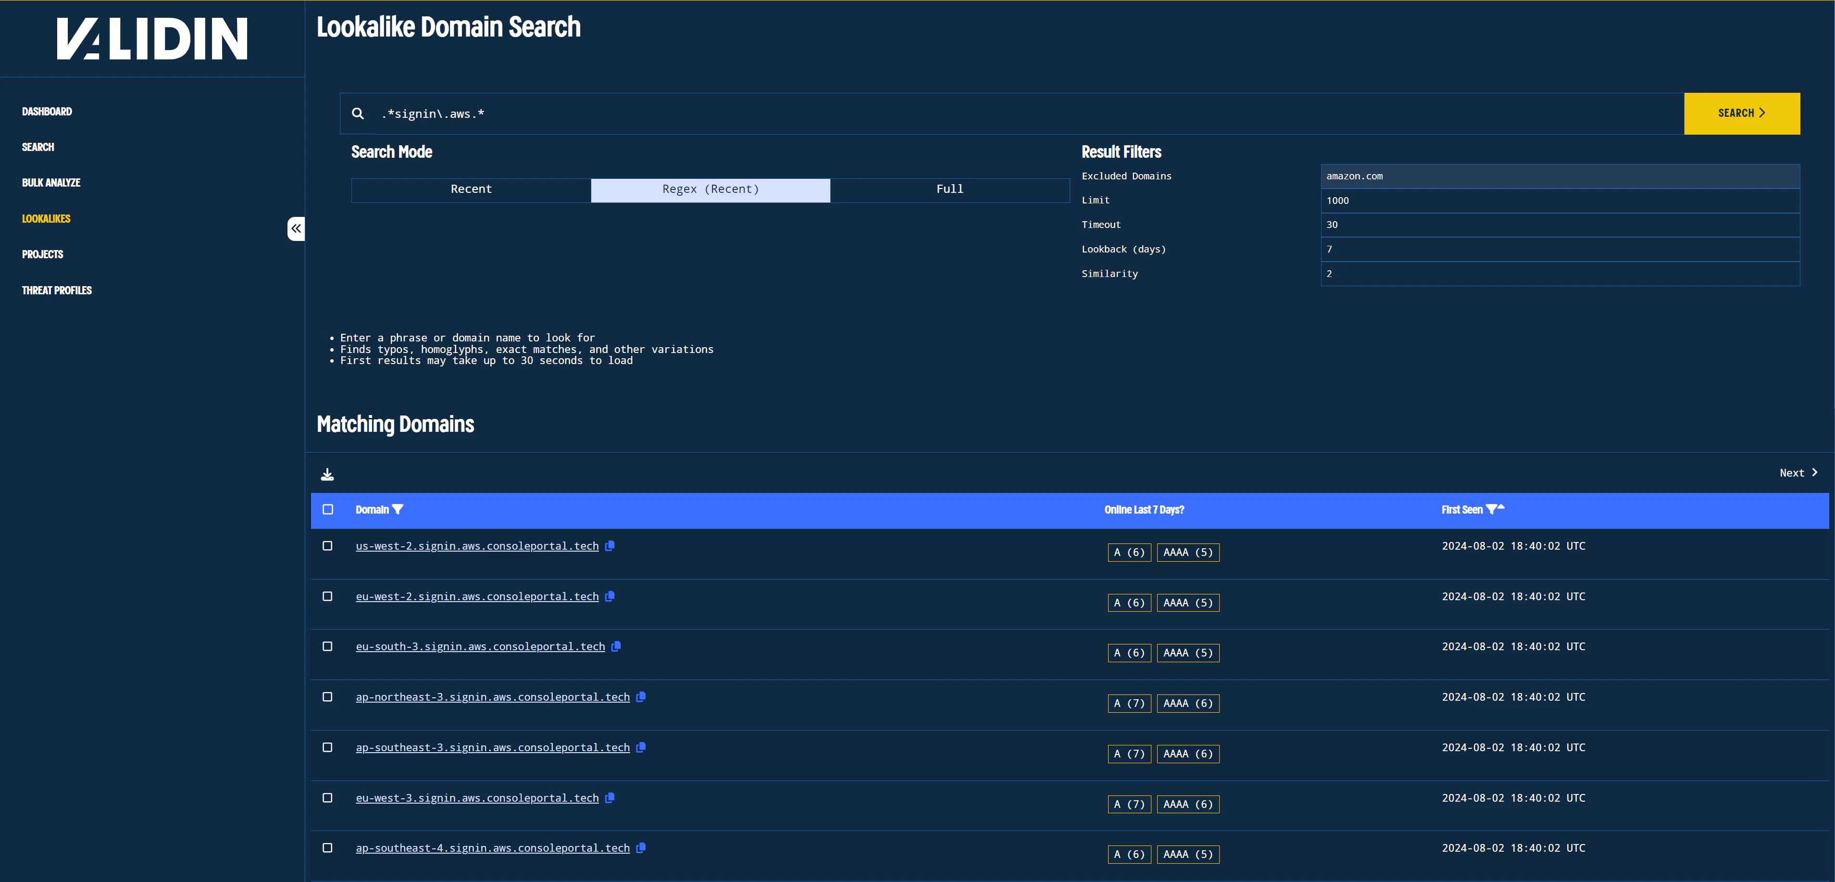
Task: Go to Next results page
Action: [x=1798, y=473]
